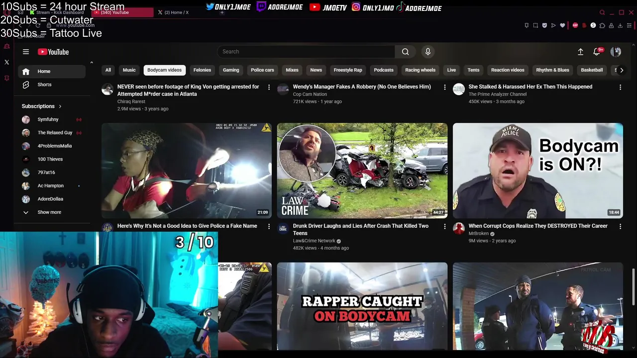The image size is (637, 358).
Task: Select the Freestyle Rap chip
Action: point(348,70)
